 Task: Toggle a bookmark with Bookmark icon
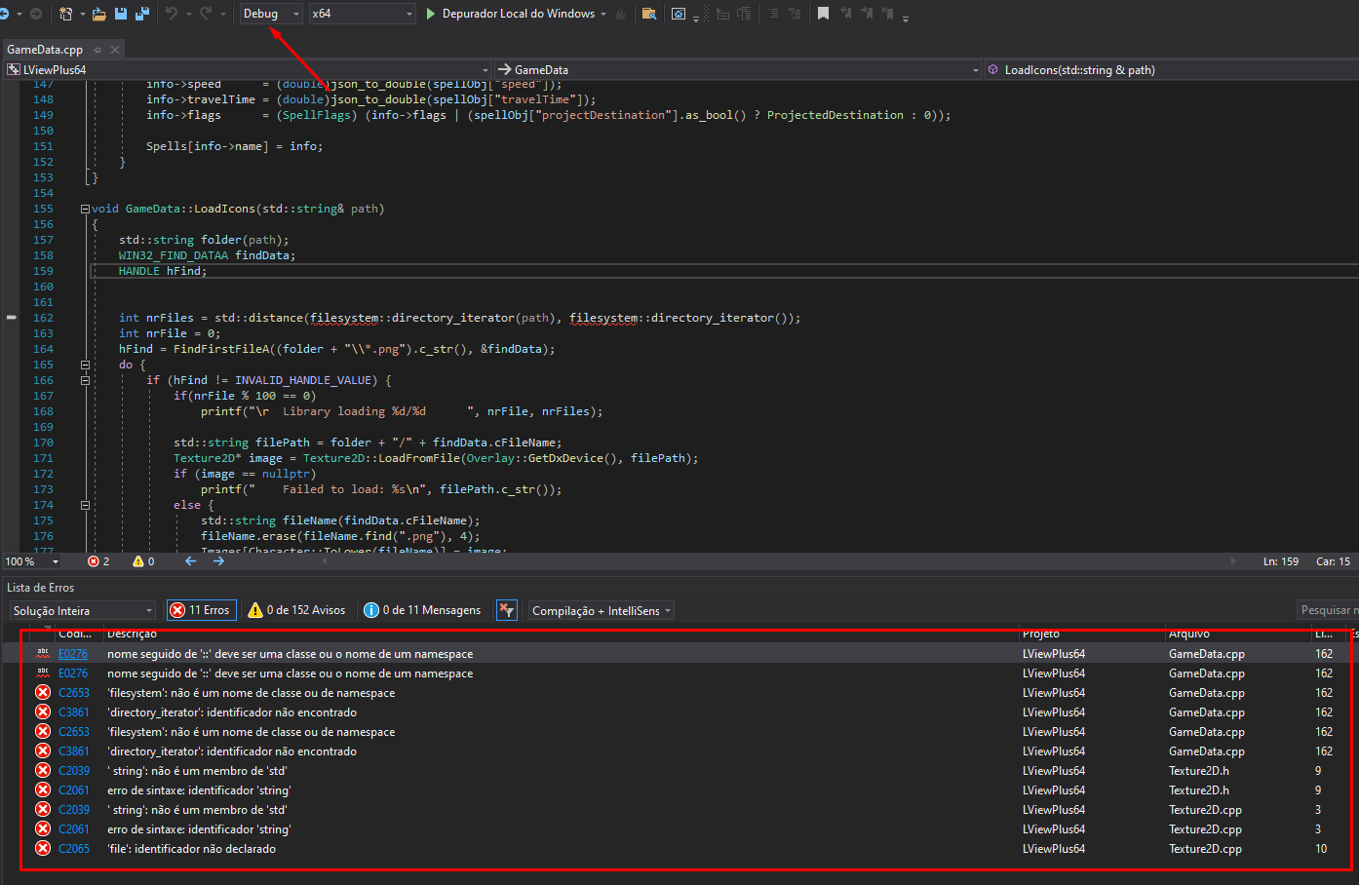point(823,14)
